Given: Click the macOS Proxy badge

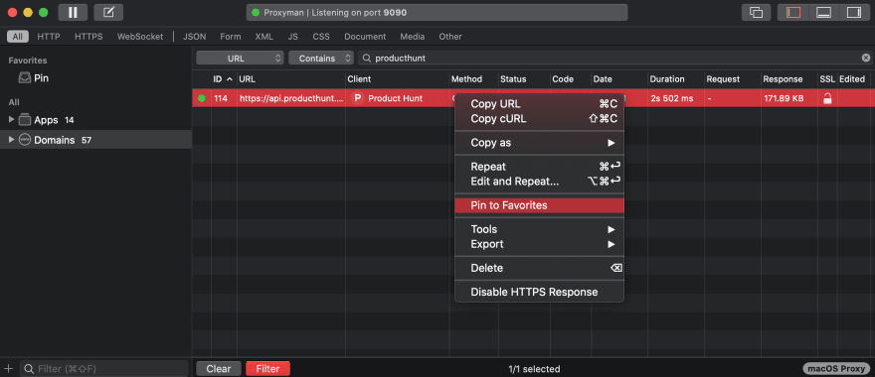Looking at the screenshot, I should tap(836, 369).
